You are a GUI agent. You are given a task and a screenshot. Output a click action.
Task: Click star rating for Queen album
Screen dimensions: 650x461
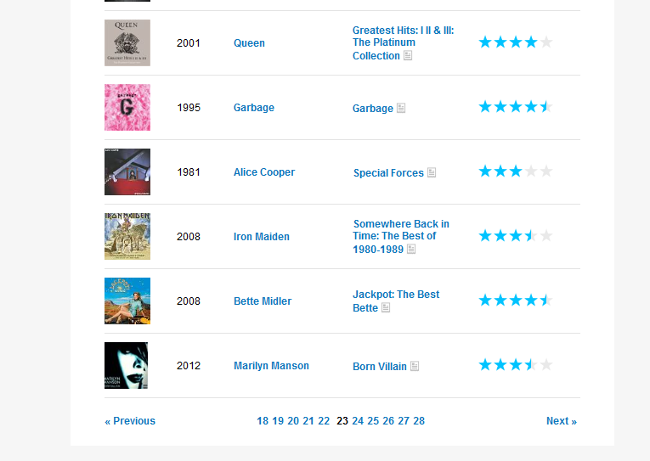click(x=515, y=42)
